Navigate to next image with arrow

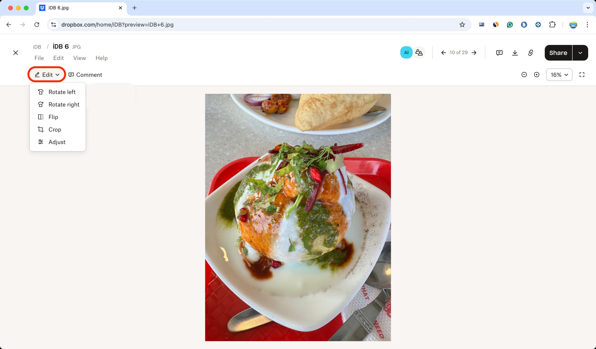pos(474,52)
